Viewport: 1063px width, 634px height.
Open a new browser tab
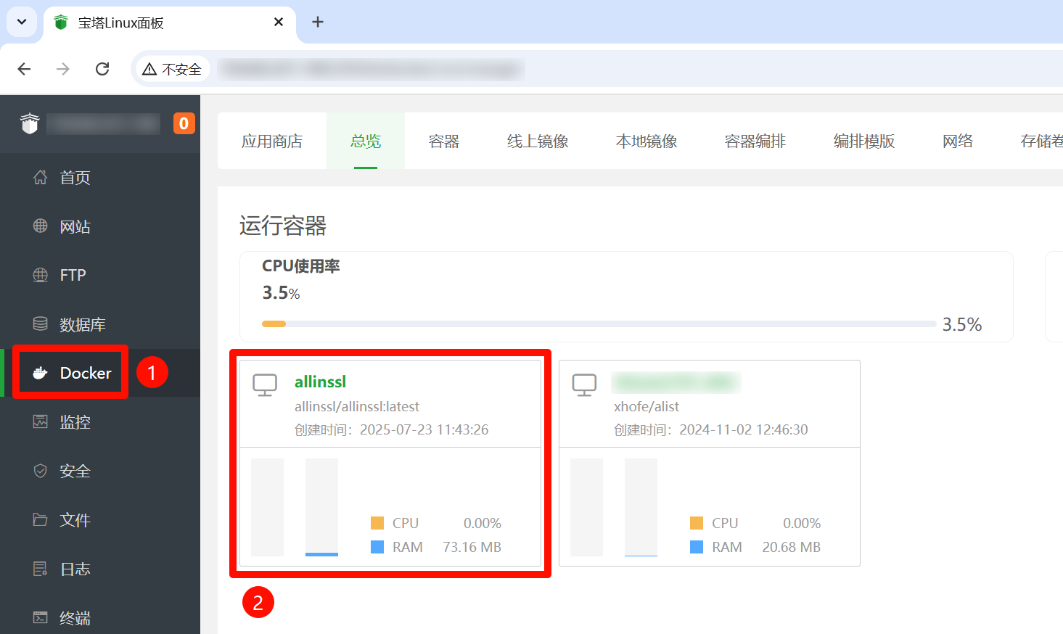(x=317, y=22)
